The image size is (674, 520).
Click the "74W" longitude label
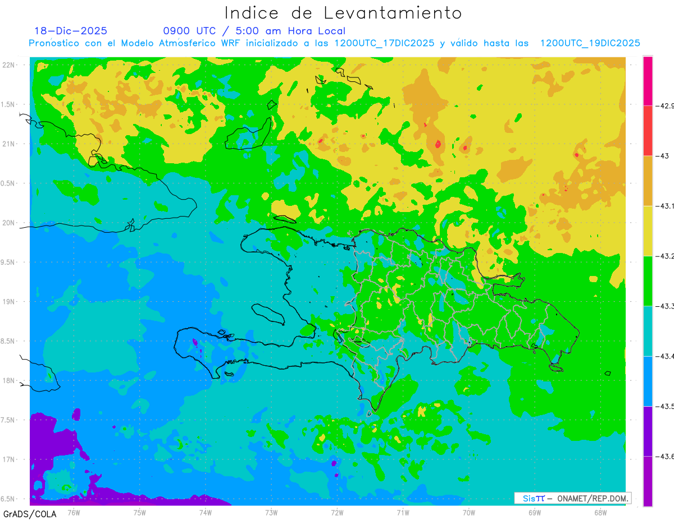[x=206, y=512]
